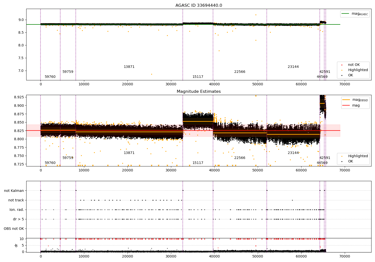Click OBSID label 59760 in Magnitude Estimates plot

tap(50, 163)
